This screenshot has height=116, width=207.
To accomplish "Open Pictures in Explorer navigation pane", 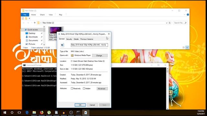I will pos(32,44).
